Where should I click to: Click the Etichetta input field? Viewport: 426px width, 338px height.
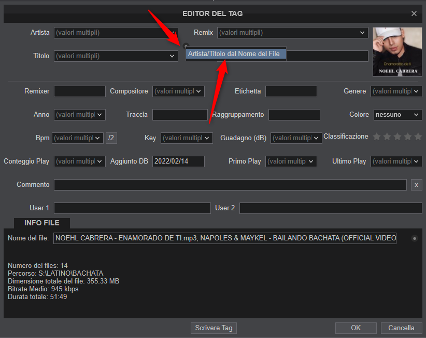click(x=291, y=91)
